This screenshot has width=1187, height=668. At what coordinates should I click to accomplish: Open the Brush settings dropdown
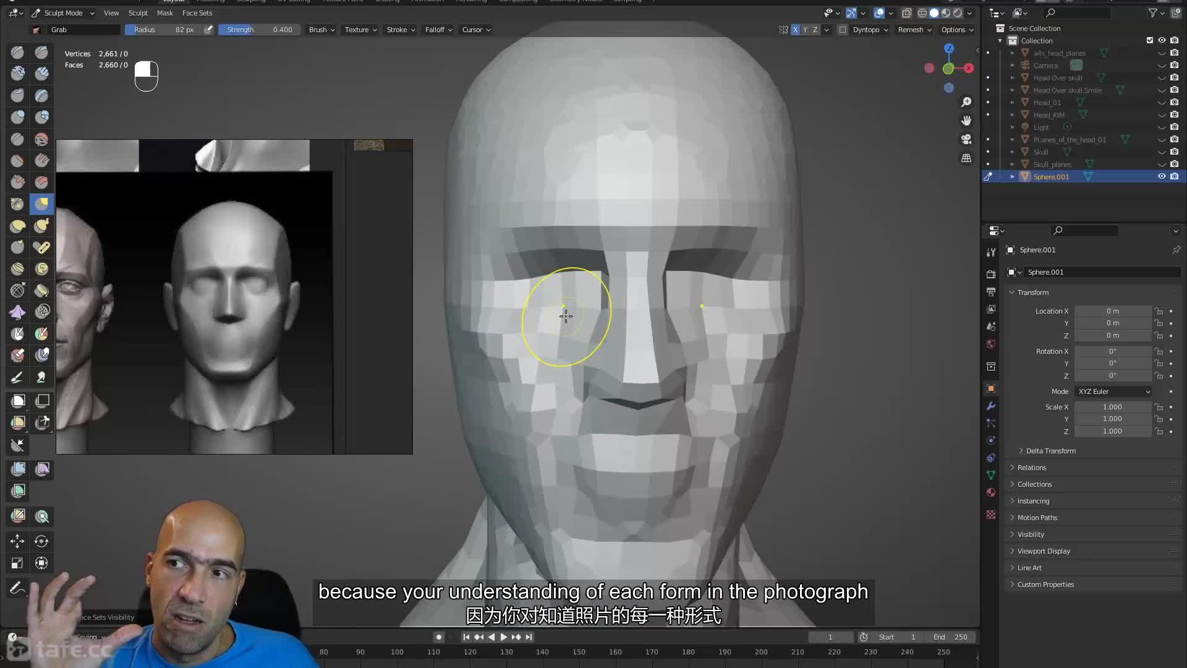(321, 30)
